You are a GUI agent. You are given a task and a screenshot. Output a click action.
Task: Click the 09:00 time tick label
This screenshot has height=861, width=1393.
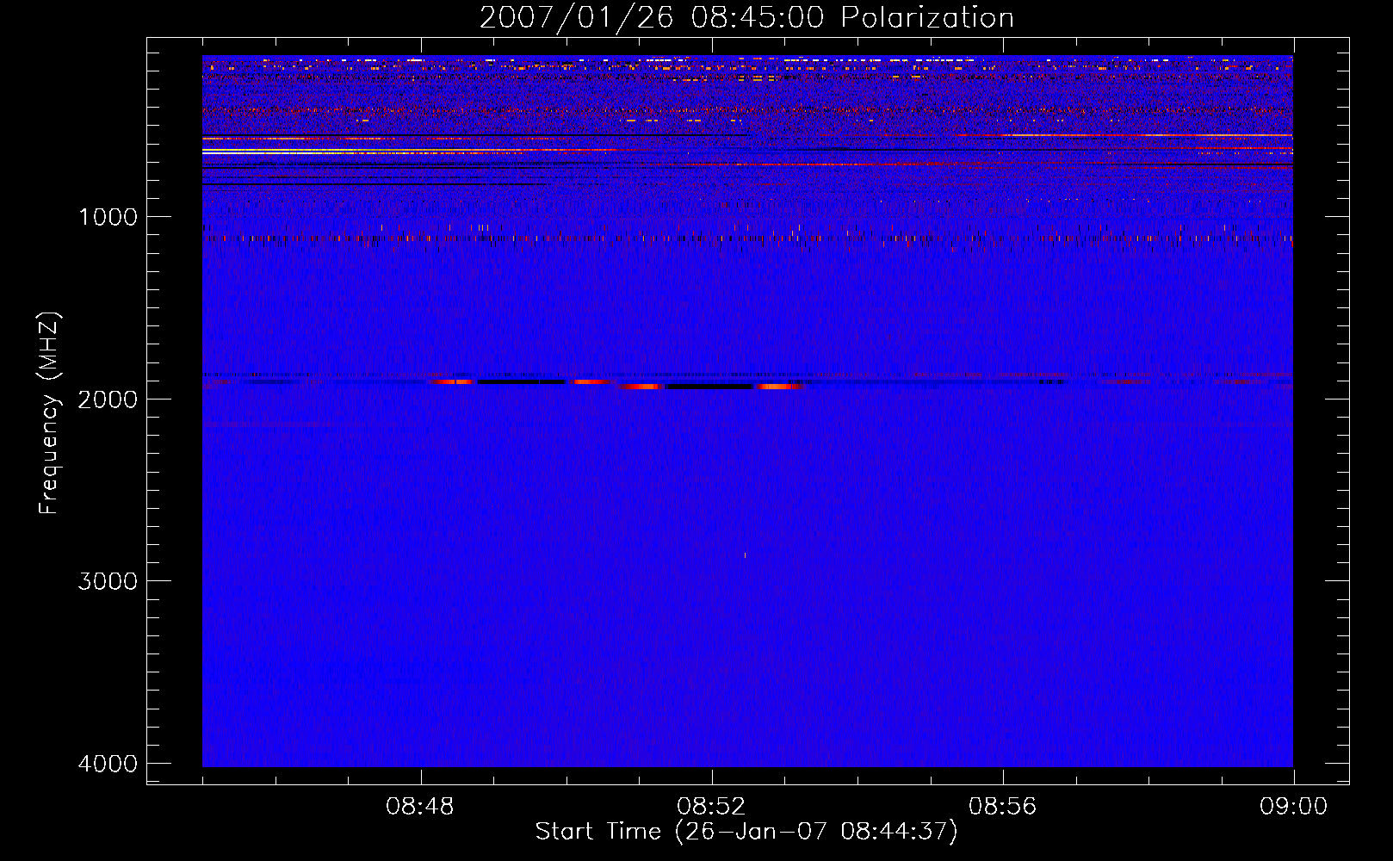tap(1294, 807)
